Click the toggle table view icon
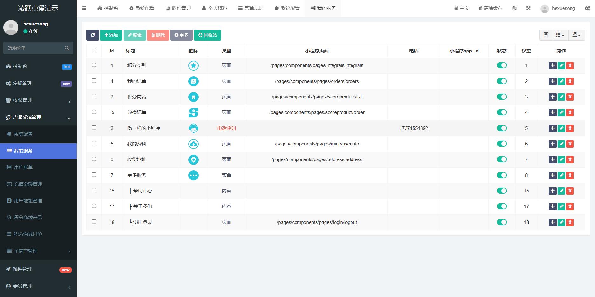This screenshot has height=297, width=595. coord(546,35)
